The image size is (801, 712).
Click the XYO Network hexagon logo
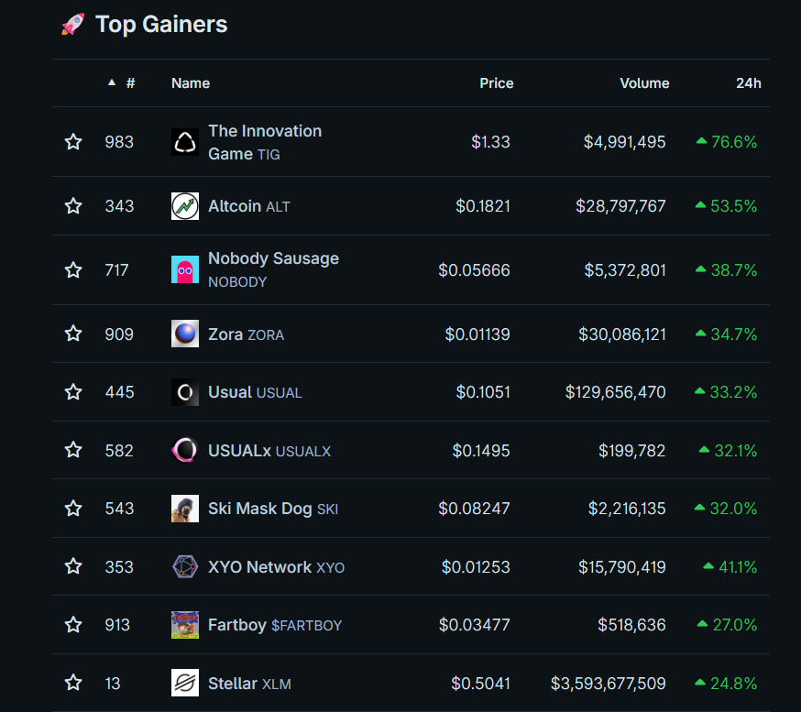[185, 566]
